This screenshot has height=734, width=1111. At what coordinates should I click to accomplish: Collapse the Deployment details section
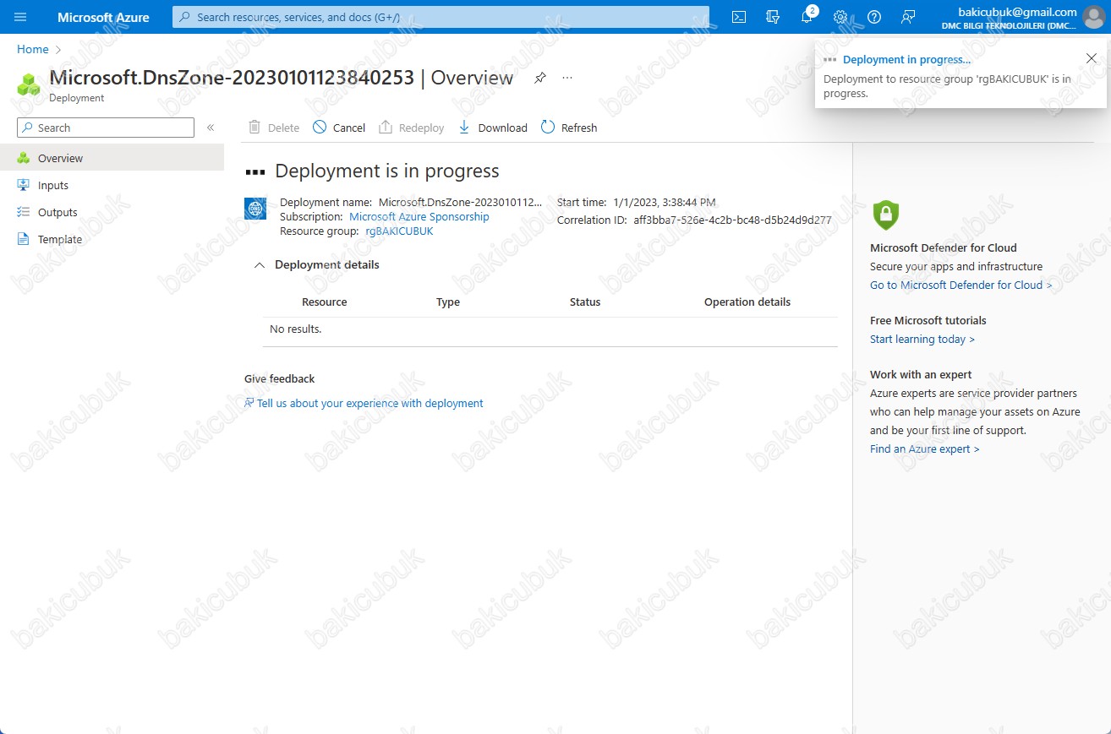click(x=260, y=265)
